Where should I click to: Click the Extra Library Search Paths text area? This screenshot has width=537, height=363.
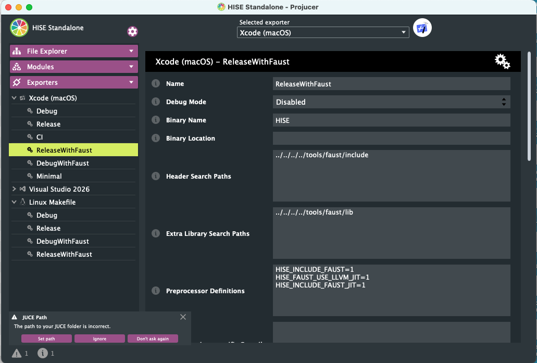(x=392, y=233)
